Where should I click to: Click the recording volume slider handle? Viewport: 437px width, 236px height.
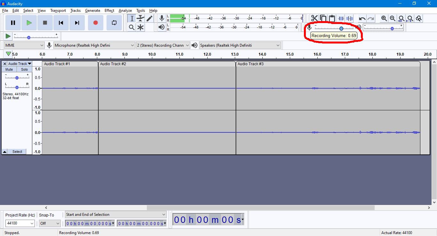[x=341, y=28]
